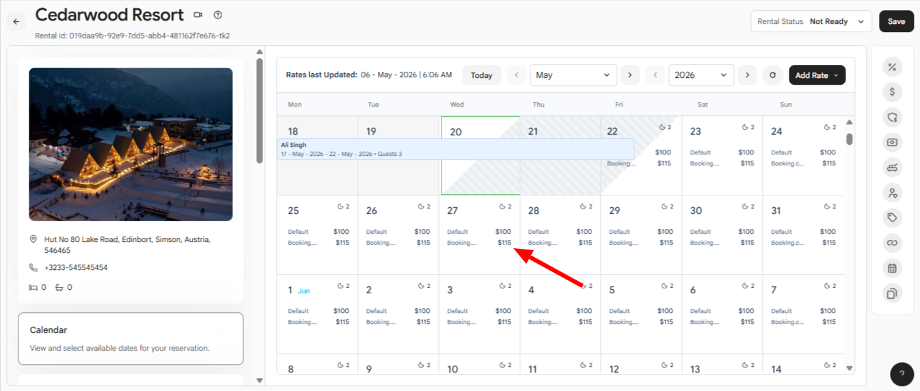The width and height of the screenshot is (920, 391).
Task: Click the Default $100 rate on May 30
Action: (722, 232)
